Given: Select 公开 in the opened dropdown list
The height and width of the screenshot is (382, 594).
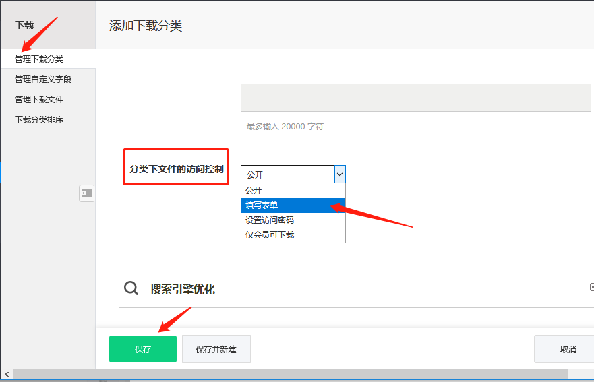Looking at the screenshot, I should 293,190.
